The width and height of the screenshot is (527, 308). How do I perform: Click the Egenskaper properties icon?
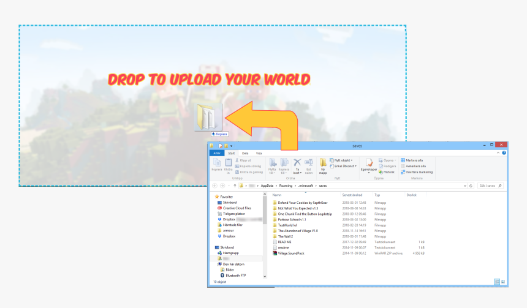point(369,163)
